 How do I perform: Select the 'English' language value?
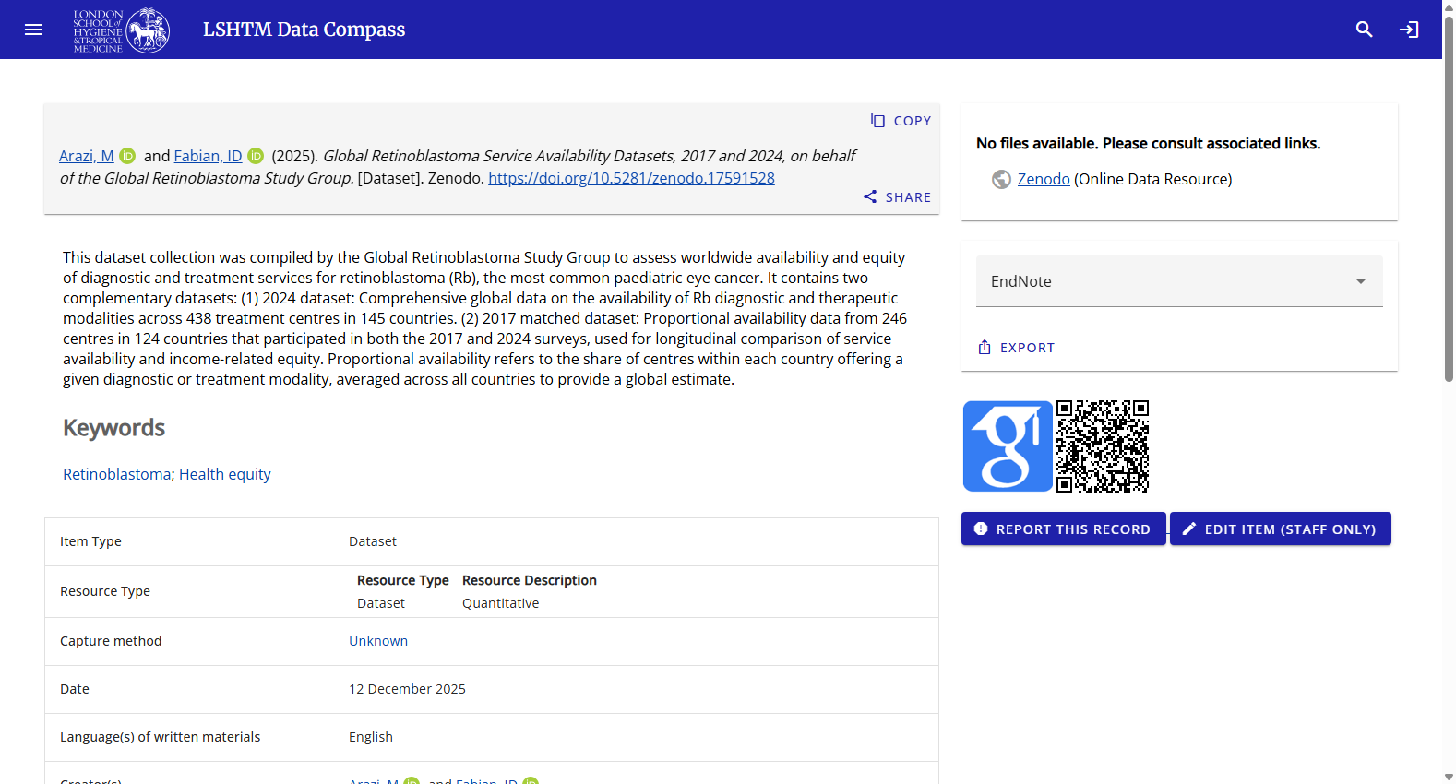(x=371, y=737)
